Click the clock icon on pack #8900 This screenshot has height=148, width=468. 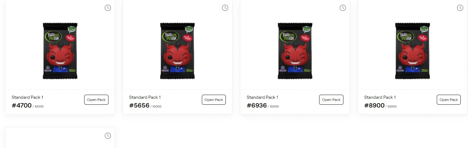click(460, 8)
